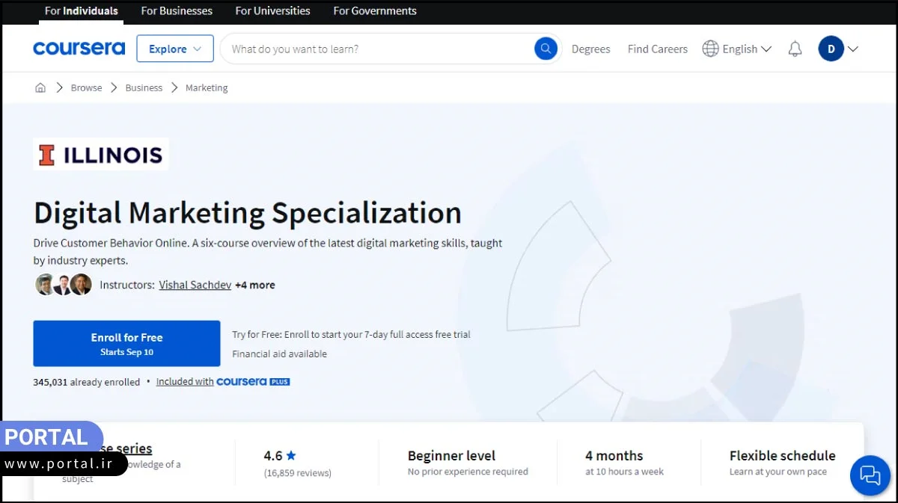Click Marketing in the breadcrumb

click(x=206, y=87)
